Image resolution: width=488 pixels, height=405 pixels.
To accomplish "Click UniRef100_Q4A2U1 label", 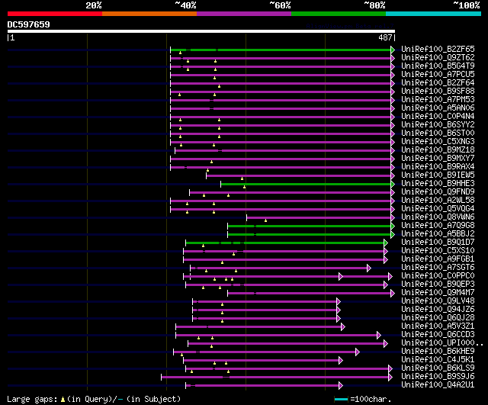I will click(438, 385).
